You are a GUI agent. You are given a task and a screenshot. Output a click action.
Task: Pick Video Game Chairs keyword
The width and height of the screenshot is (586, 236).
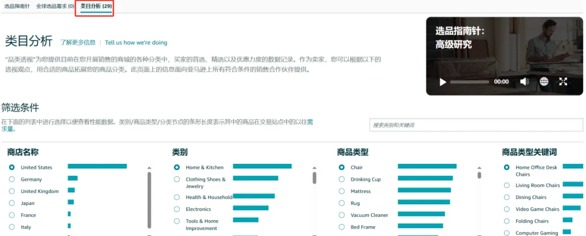[507, 209]
